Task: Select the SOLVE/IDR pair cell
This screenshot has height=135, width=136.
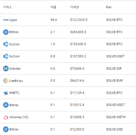Action: pyautogui.click(x=114, y=68)
